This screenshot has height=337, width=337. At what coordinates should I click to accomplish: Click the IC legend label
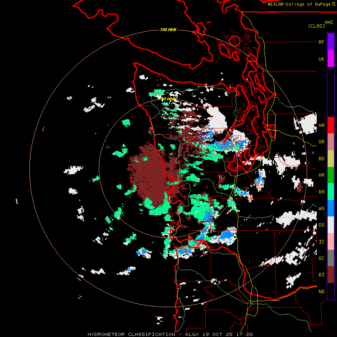coord(321,242)
